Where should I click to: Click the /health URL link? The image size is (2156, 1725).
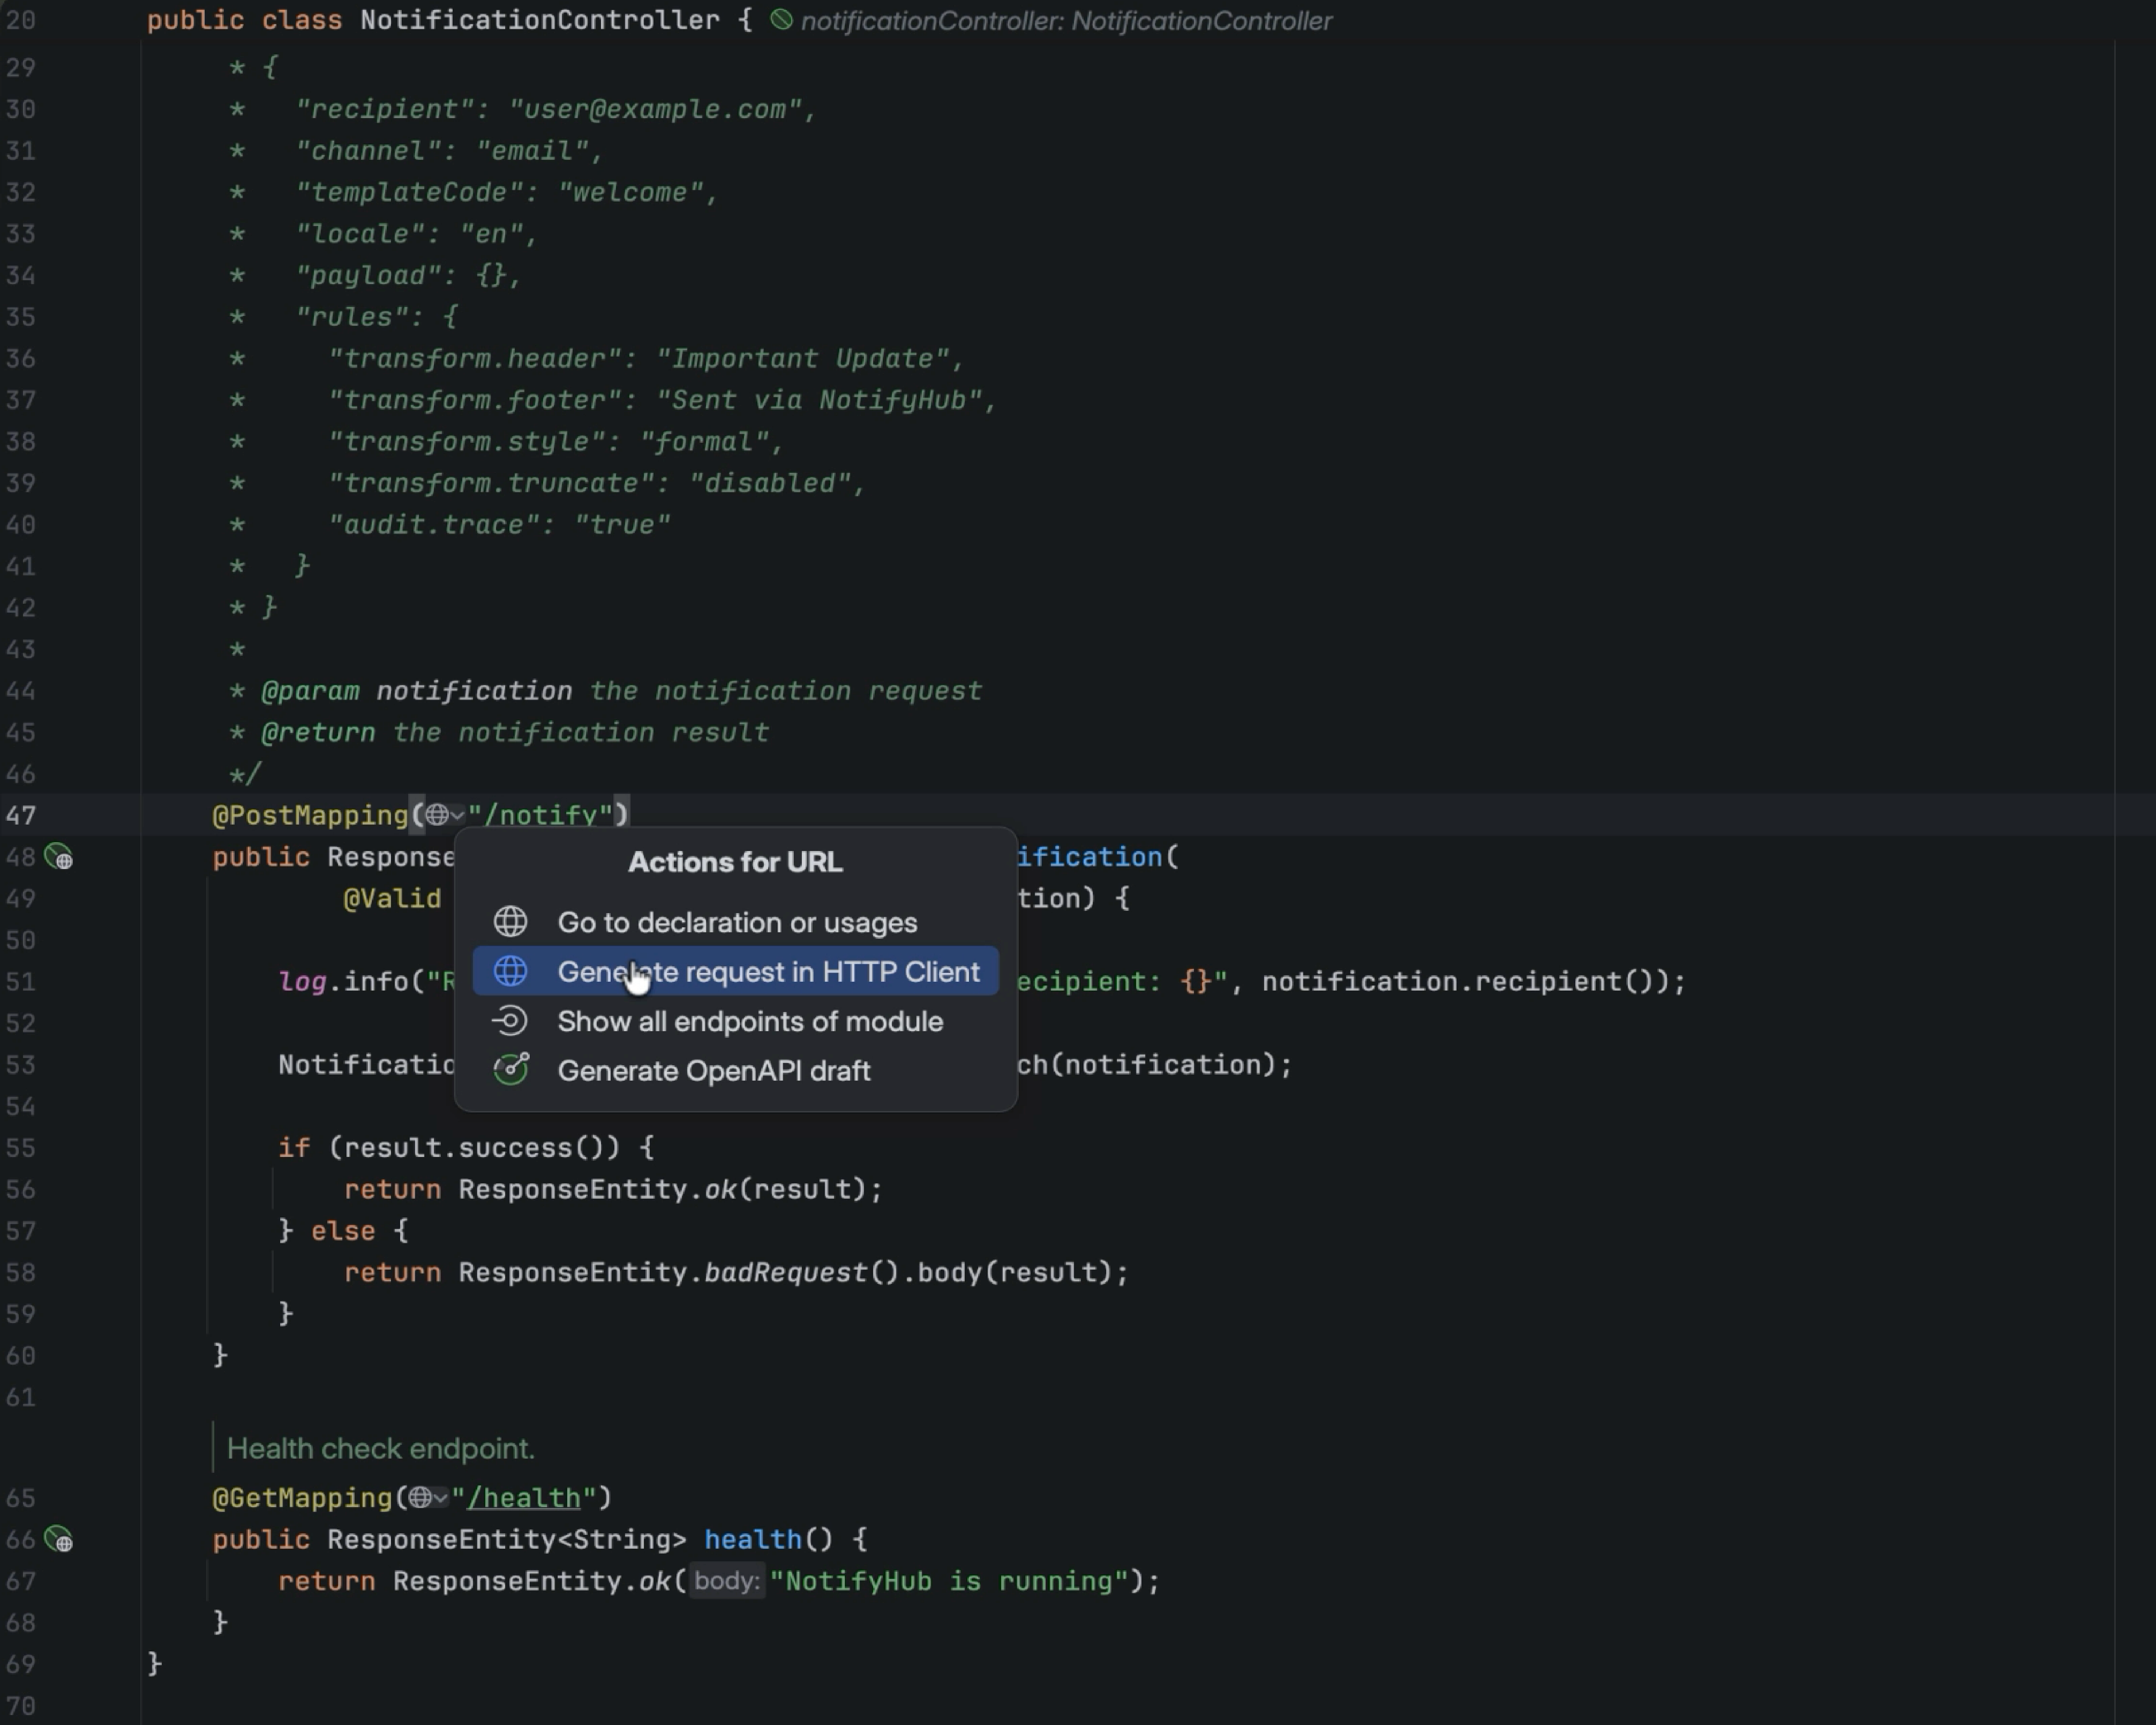[x=523, y=1498]
